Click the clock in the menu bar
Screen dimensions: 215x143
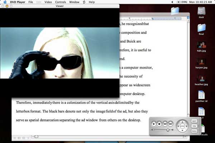tap(200, 2)
